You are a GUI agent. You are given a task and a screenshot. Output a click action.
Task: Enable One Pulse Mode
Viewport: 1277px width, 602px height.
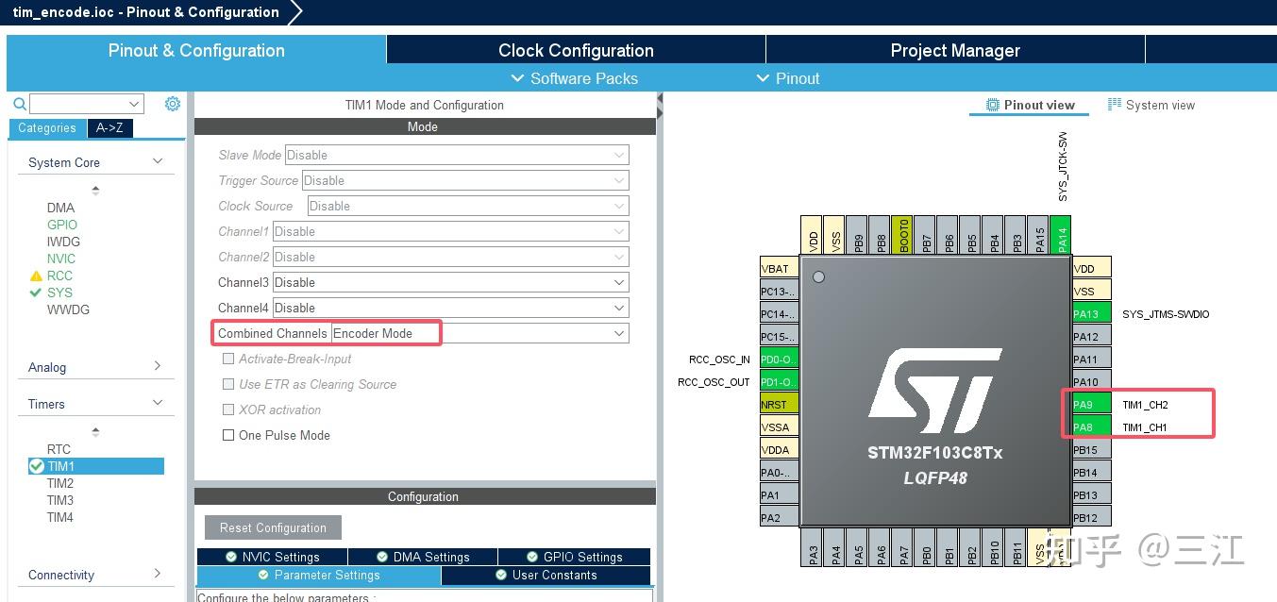227,435
